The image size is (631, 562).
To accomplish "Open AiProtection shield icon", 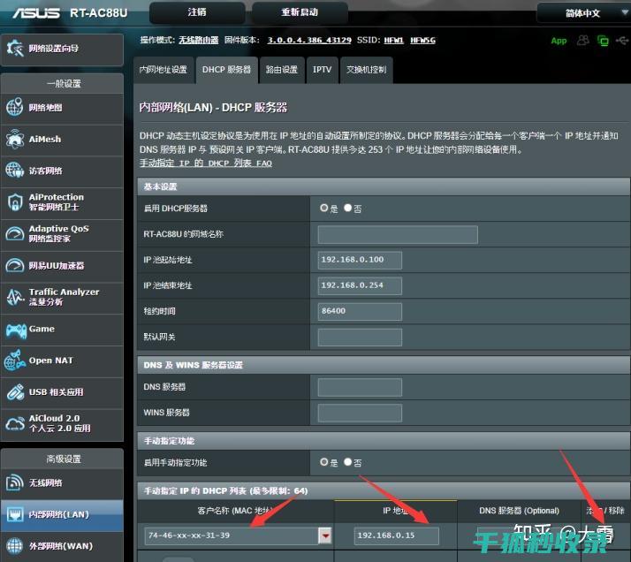I will pyautogui.click(x=15, y=202).
